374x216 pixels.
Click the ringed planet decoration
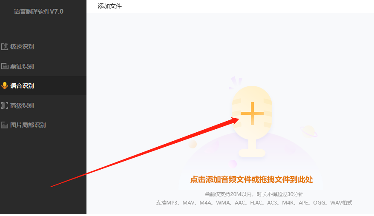tap(309, 131)
